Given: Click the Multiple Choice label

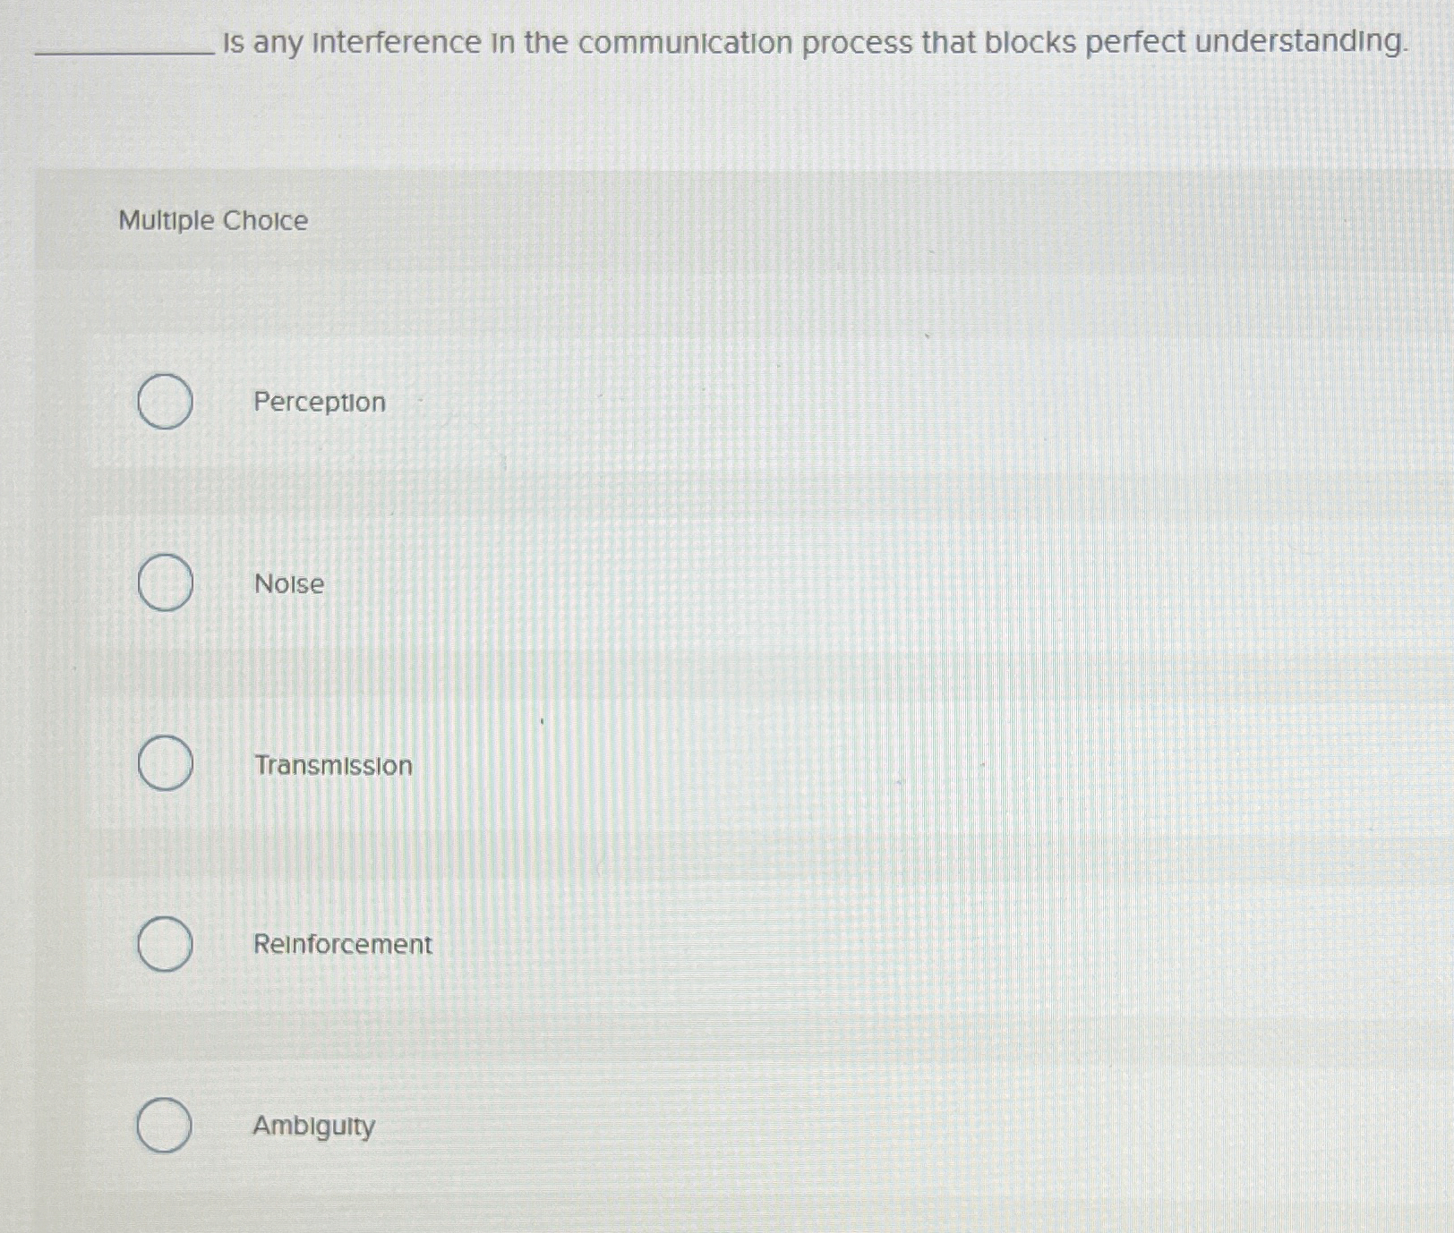Looking at the screenshot, I should tap(213, 220).
